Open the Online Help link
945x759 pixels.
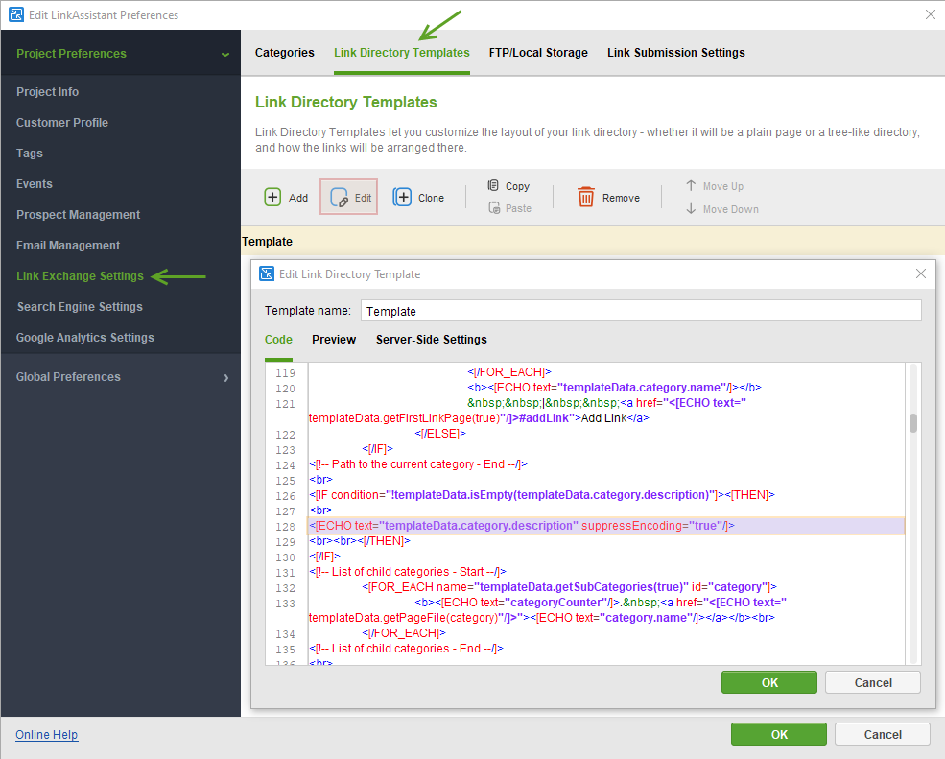tap(46, 734)
